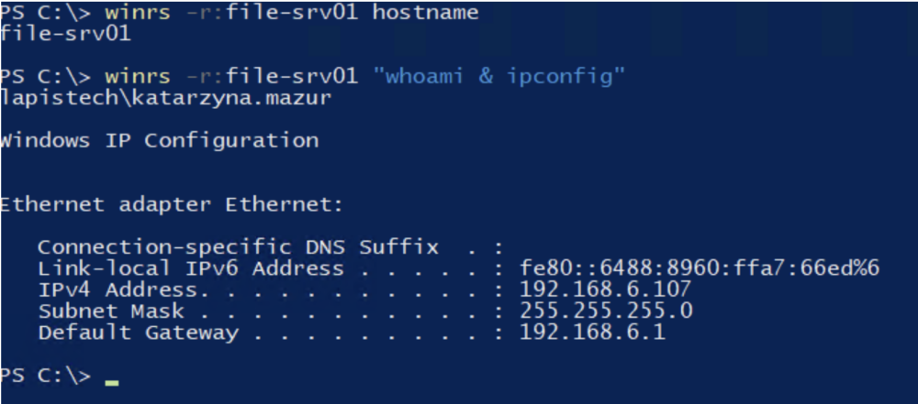The width and height of the screenshot is (918, 404).
Task: Click the lapistech\katarzyna.mazur username output
Action: click(x=166, y=97)
